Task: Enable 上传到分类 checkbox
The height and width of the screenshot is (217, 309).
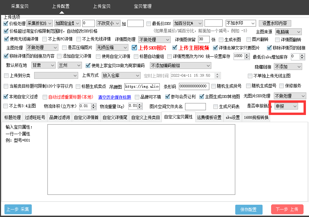Action: coord(6,76)
